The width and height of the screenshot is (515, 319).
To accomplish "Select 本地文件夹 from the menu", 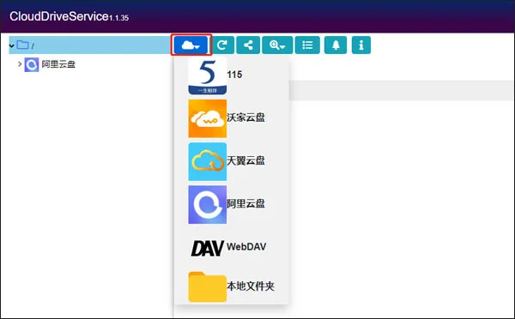I will [231, 286].
